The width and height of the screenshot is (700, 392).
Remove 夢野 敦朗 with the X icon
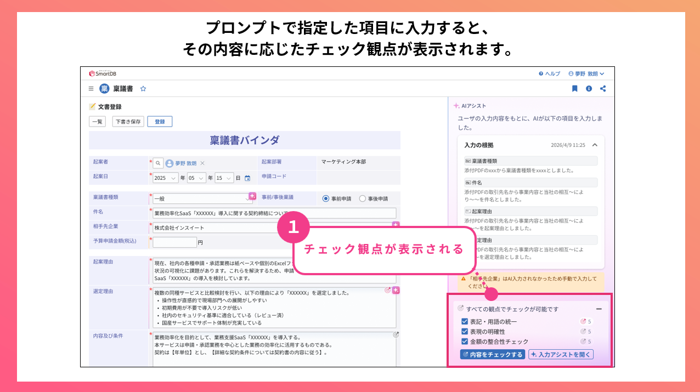coord(202,163)
